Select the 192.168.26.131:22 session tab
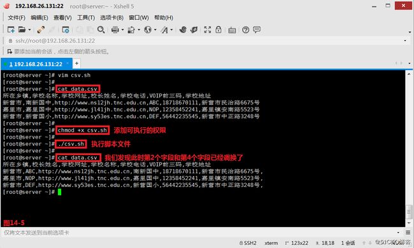Viewport: 414px width, 248px height. click(x=36, y=64)
